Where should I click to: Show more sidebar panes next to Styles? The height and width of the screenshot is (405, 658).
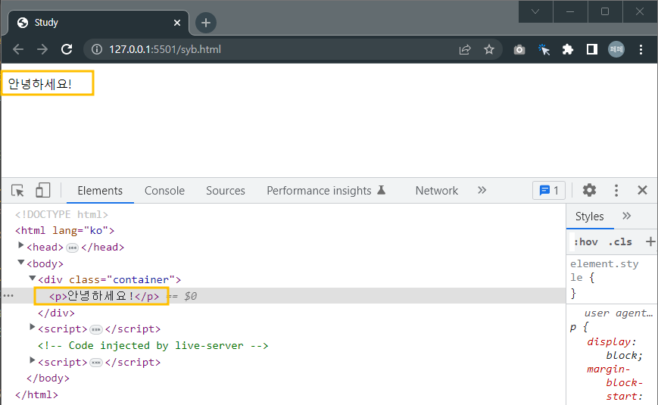click(x=626, y=216)
